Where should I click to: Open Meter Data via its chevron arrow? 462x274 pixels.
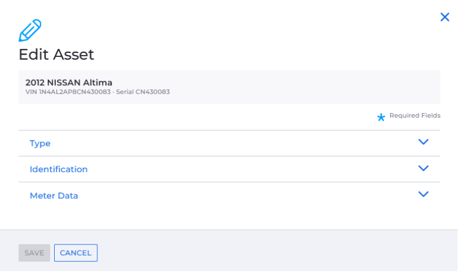(423, 194)
